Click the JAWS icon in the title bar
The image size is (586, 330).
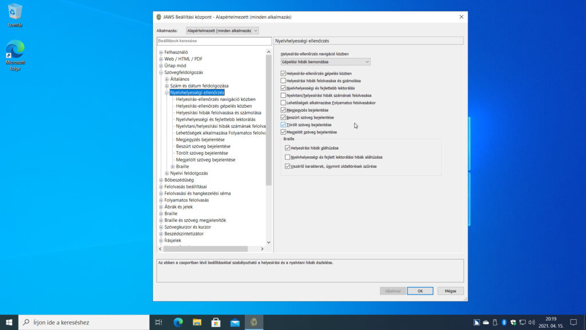point(159,17)
